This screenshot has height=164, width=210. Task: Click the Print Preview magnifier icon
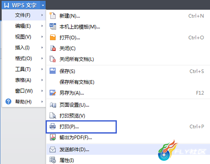click(53, 116)
